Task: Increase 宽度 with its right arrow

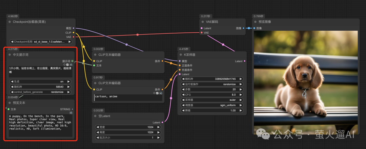Action: coord(158,127)
